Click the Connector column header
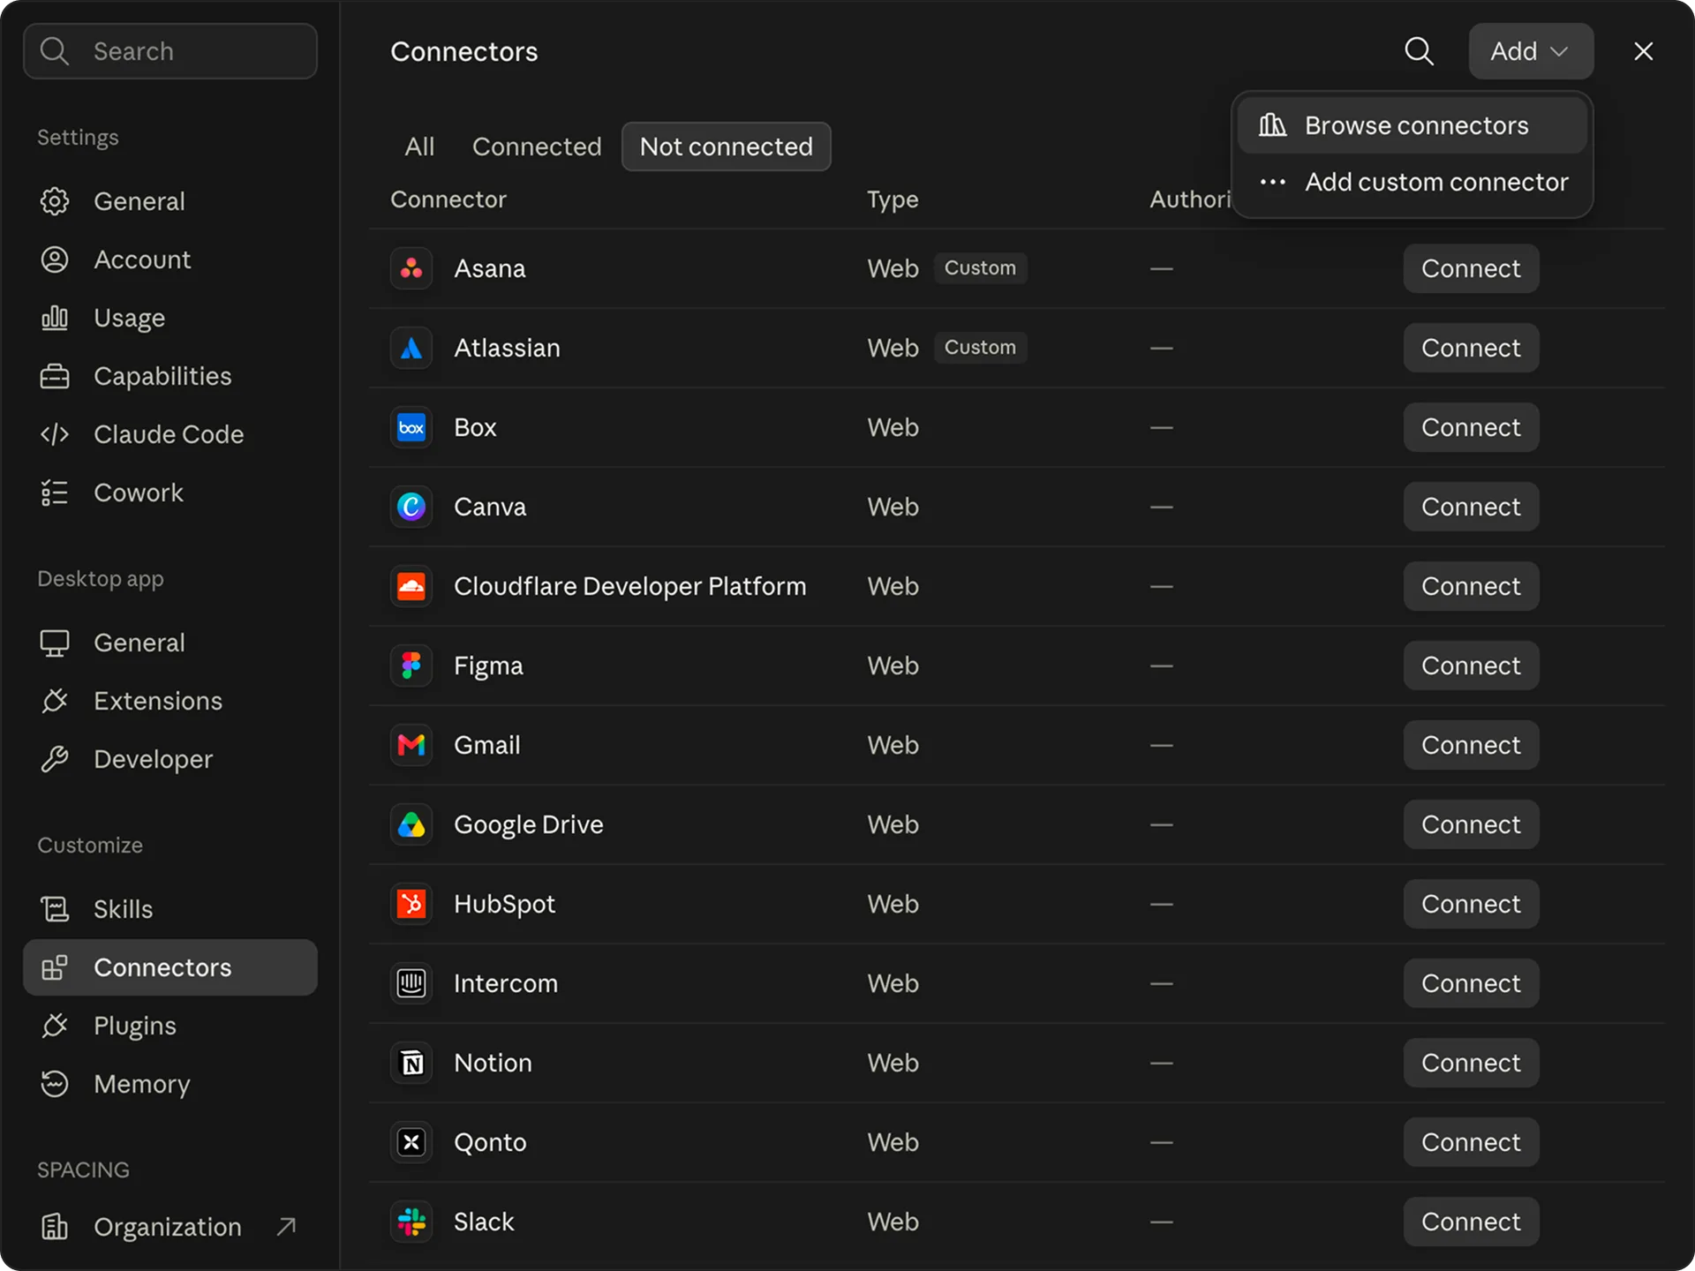The height and width of the screenshot is (1271, 1695). pos(448,199)
